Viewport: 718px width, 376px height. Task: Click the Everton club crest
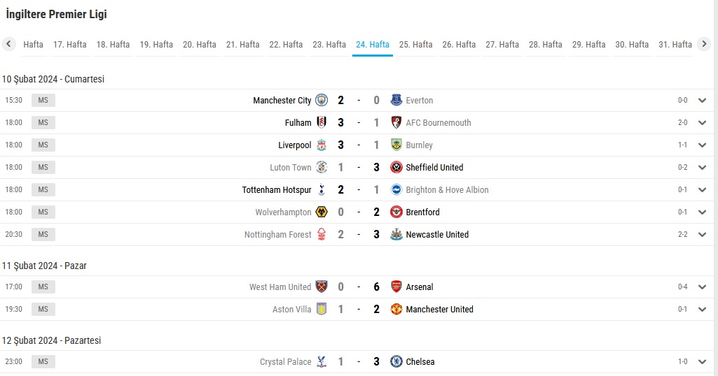[396, 100]
